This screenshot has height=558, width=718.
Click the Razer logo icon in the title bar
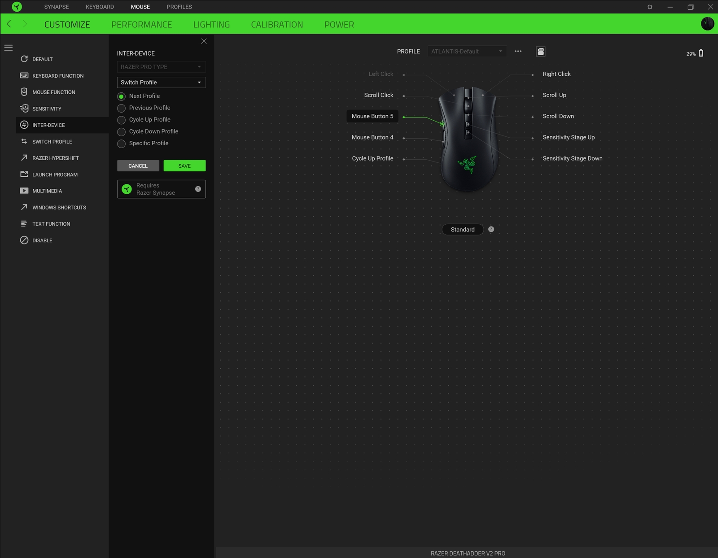(17, 7)
